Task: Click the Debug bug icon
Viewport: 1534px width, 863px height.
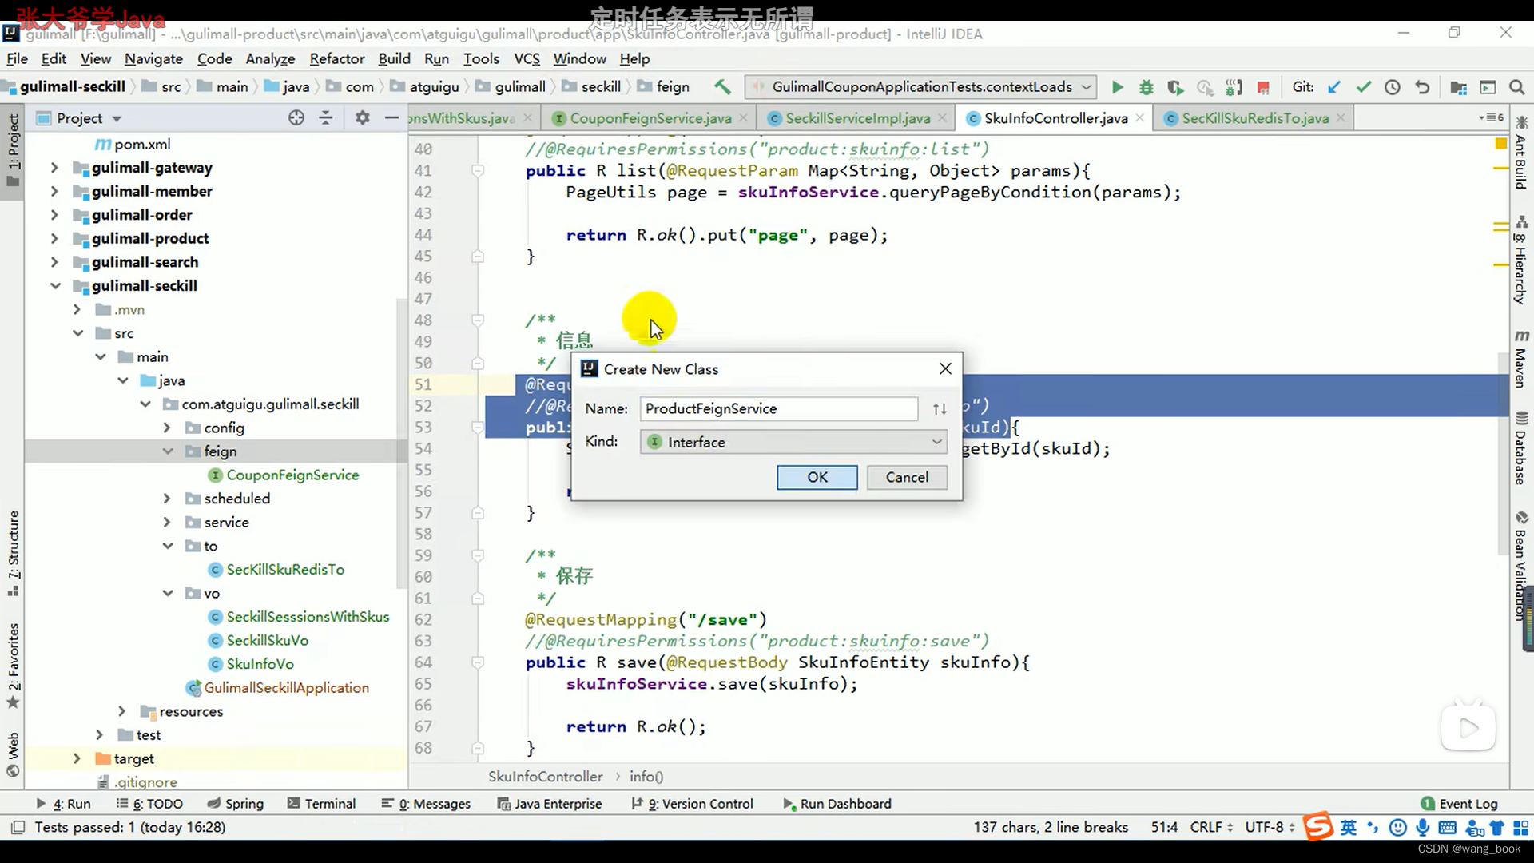Action: 1146,87
